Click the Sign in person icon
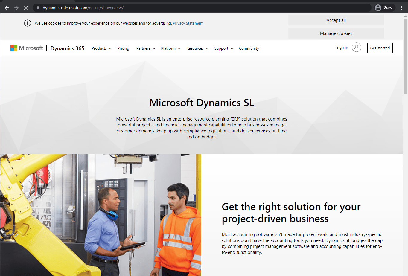The image size is (408, 276). point(356,47)
